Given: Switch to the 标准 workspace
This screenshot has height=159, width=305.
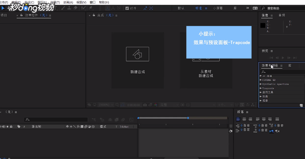Looking at the screenshot, I should click(x=199, y=8).
